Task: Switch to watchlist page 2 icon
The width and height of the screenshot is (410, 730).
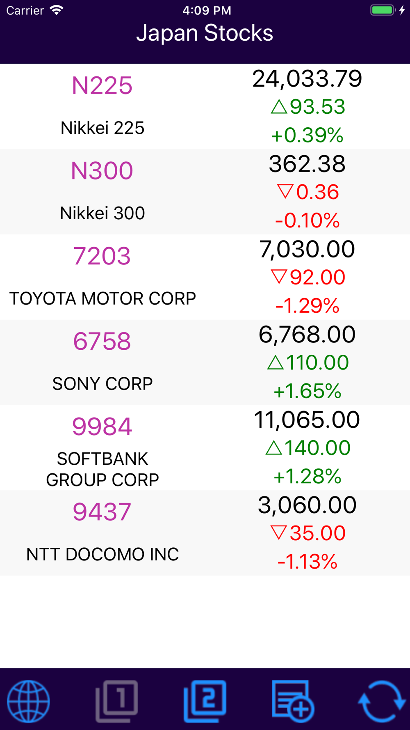Action: [x=205, y=701]
